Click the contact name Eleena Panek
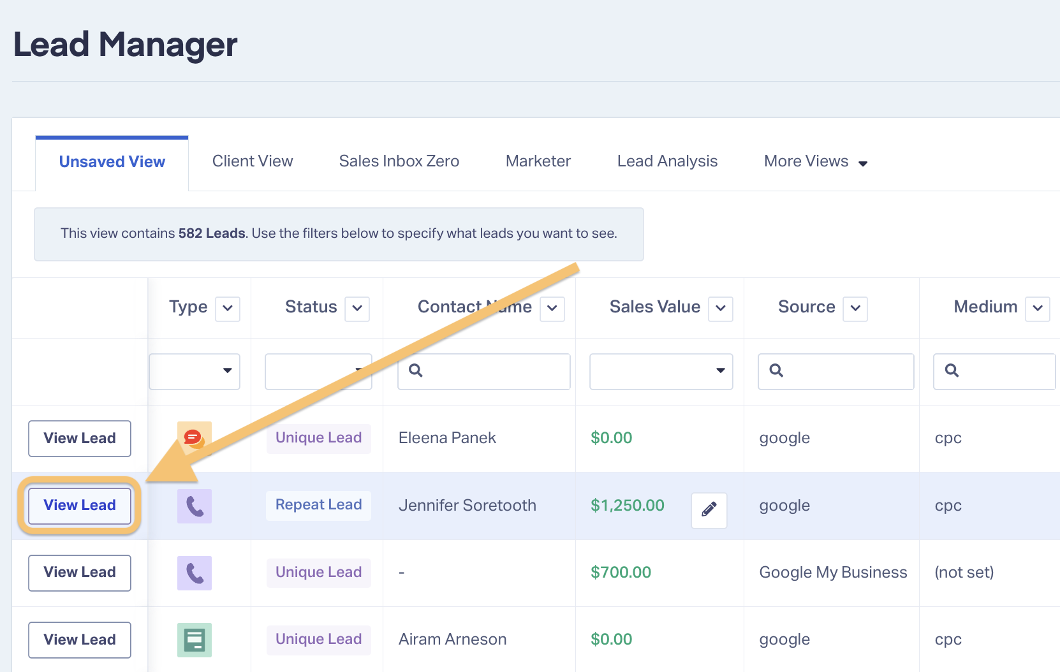This screenshot has height=672, width=1060. 447,438
